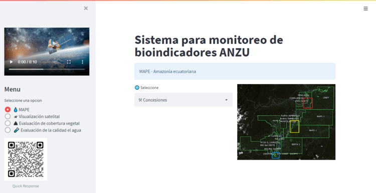Click the 'Menu' sidebar heading
The height and width of the screenshot is (193, 376).
pos(13,89)
